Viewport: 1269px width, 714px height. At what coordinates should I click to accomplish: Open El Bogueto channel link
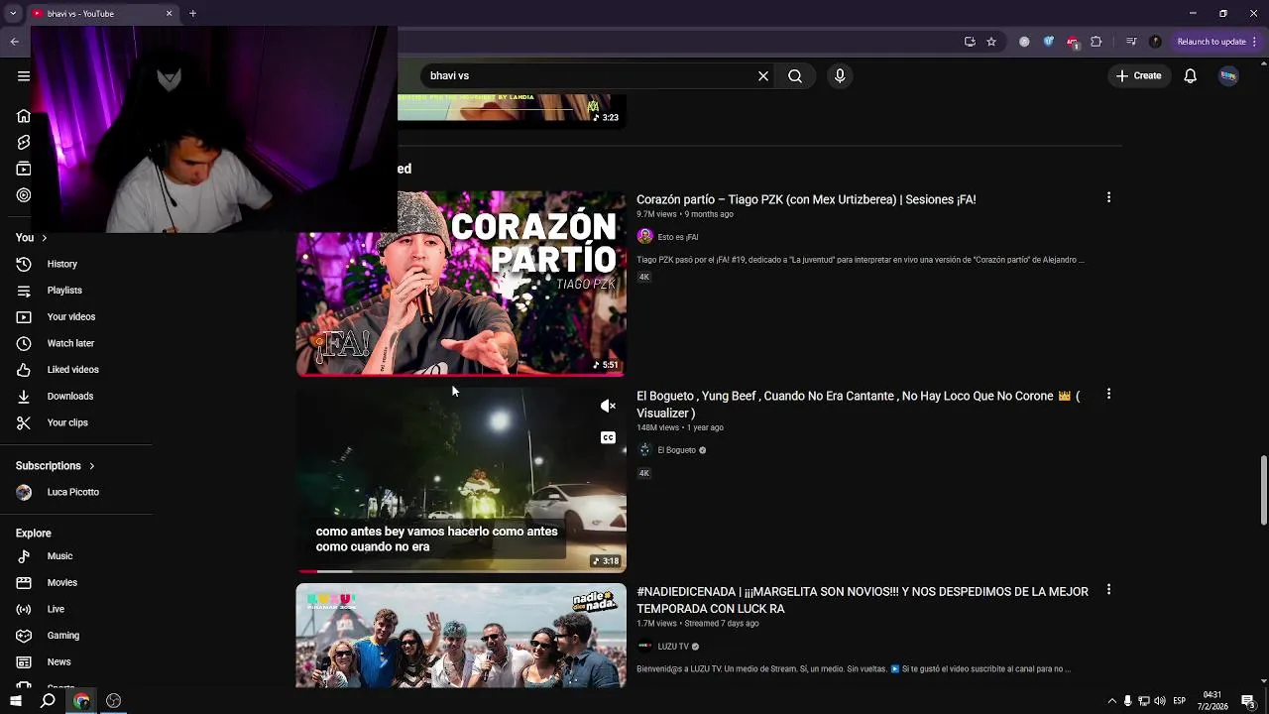676,450
